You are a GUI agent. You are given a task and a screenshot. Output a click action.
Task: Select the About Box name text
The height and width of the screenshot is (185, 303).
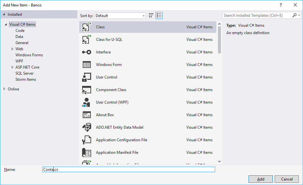pos(105,115)
